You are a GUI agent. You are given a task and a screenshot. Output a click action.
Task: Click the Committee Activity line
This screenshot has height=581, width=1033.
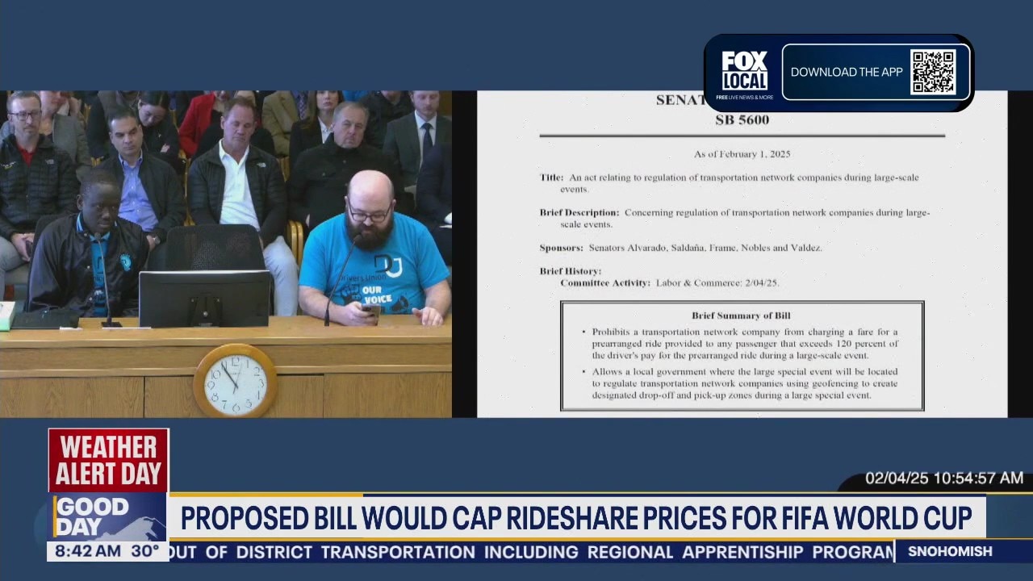click(669, 283)
